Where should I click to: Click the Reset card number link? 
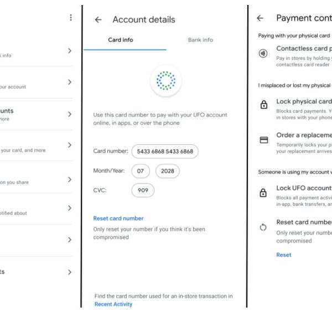pyautogui.click(x=118, y=219)
